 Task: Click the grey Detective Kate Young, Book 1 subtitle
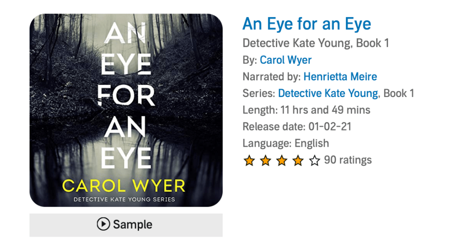click(x=316, y=43)
